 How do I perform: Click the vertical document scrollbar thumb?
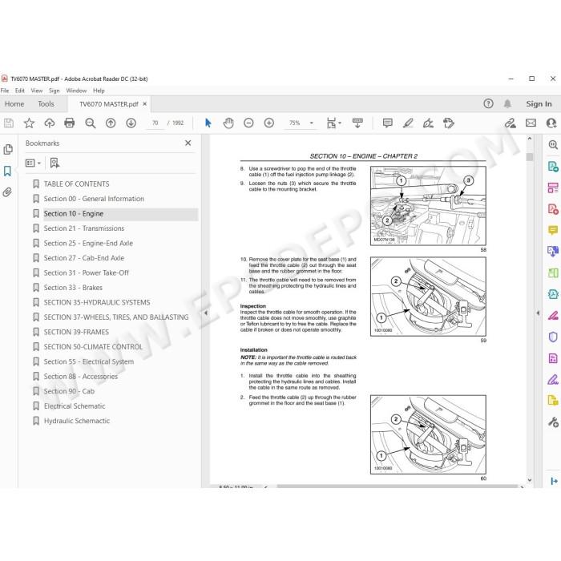click(530, 157)
